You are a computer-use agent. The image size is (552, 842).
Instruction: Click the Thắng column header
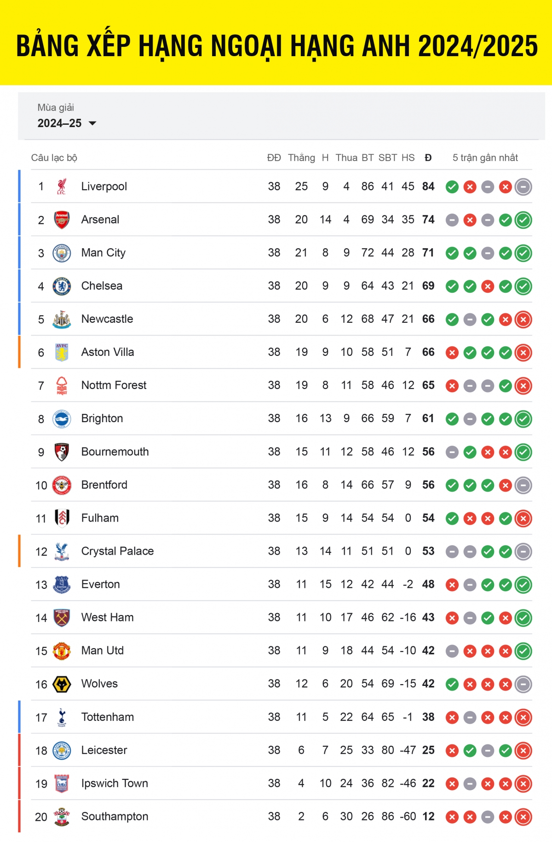pyautogui.click(x=301, y=158)
